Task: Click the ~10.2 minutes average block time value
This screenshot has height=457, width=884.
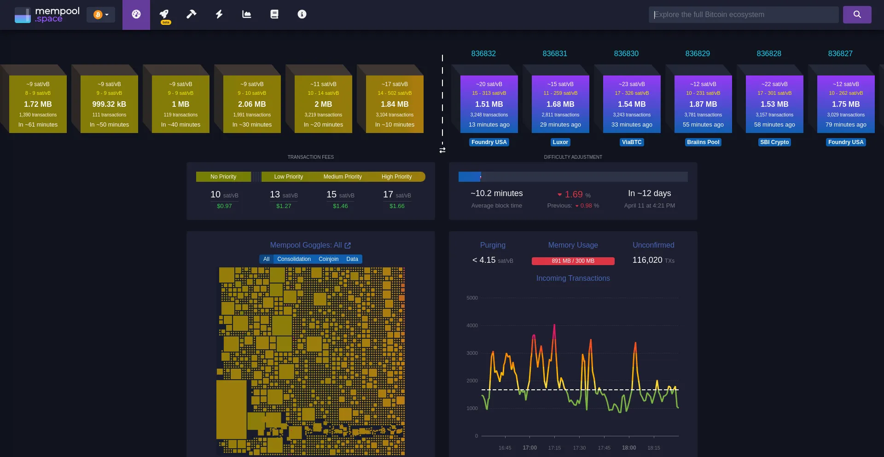Action: point(496,193)
